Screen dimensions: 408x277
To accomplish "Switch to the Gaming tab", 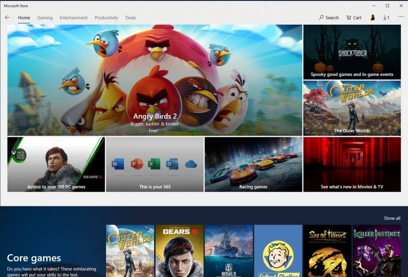I will 45,18.
